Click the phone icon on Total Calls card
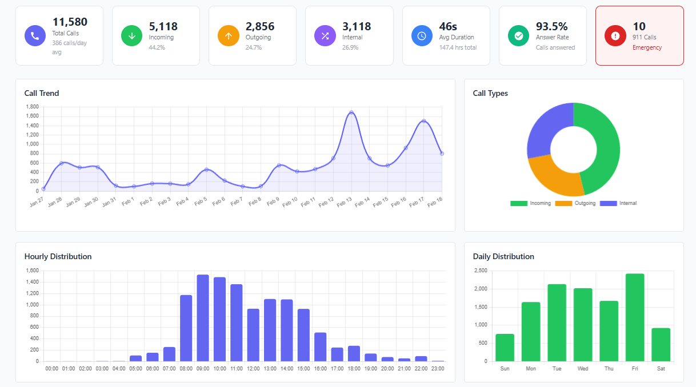 pyautogui.click(x=35, y=36)
